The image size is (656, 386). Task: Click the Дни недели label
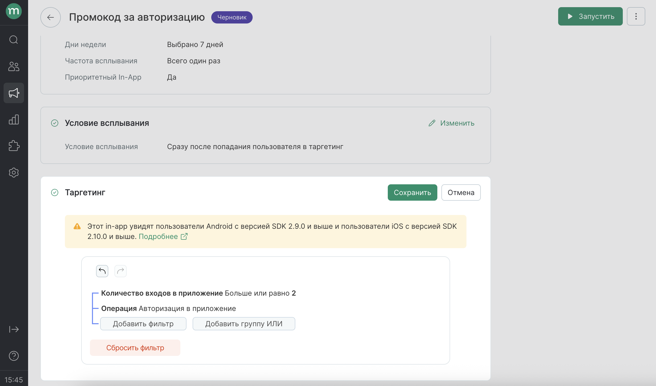[85, 44]
